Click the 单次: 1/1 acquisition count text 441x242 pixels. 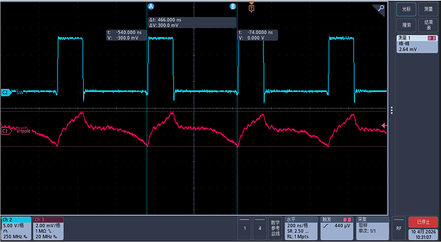367,231
